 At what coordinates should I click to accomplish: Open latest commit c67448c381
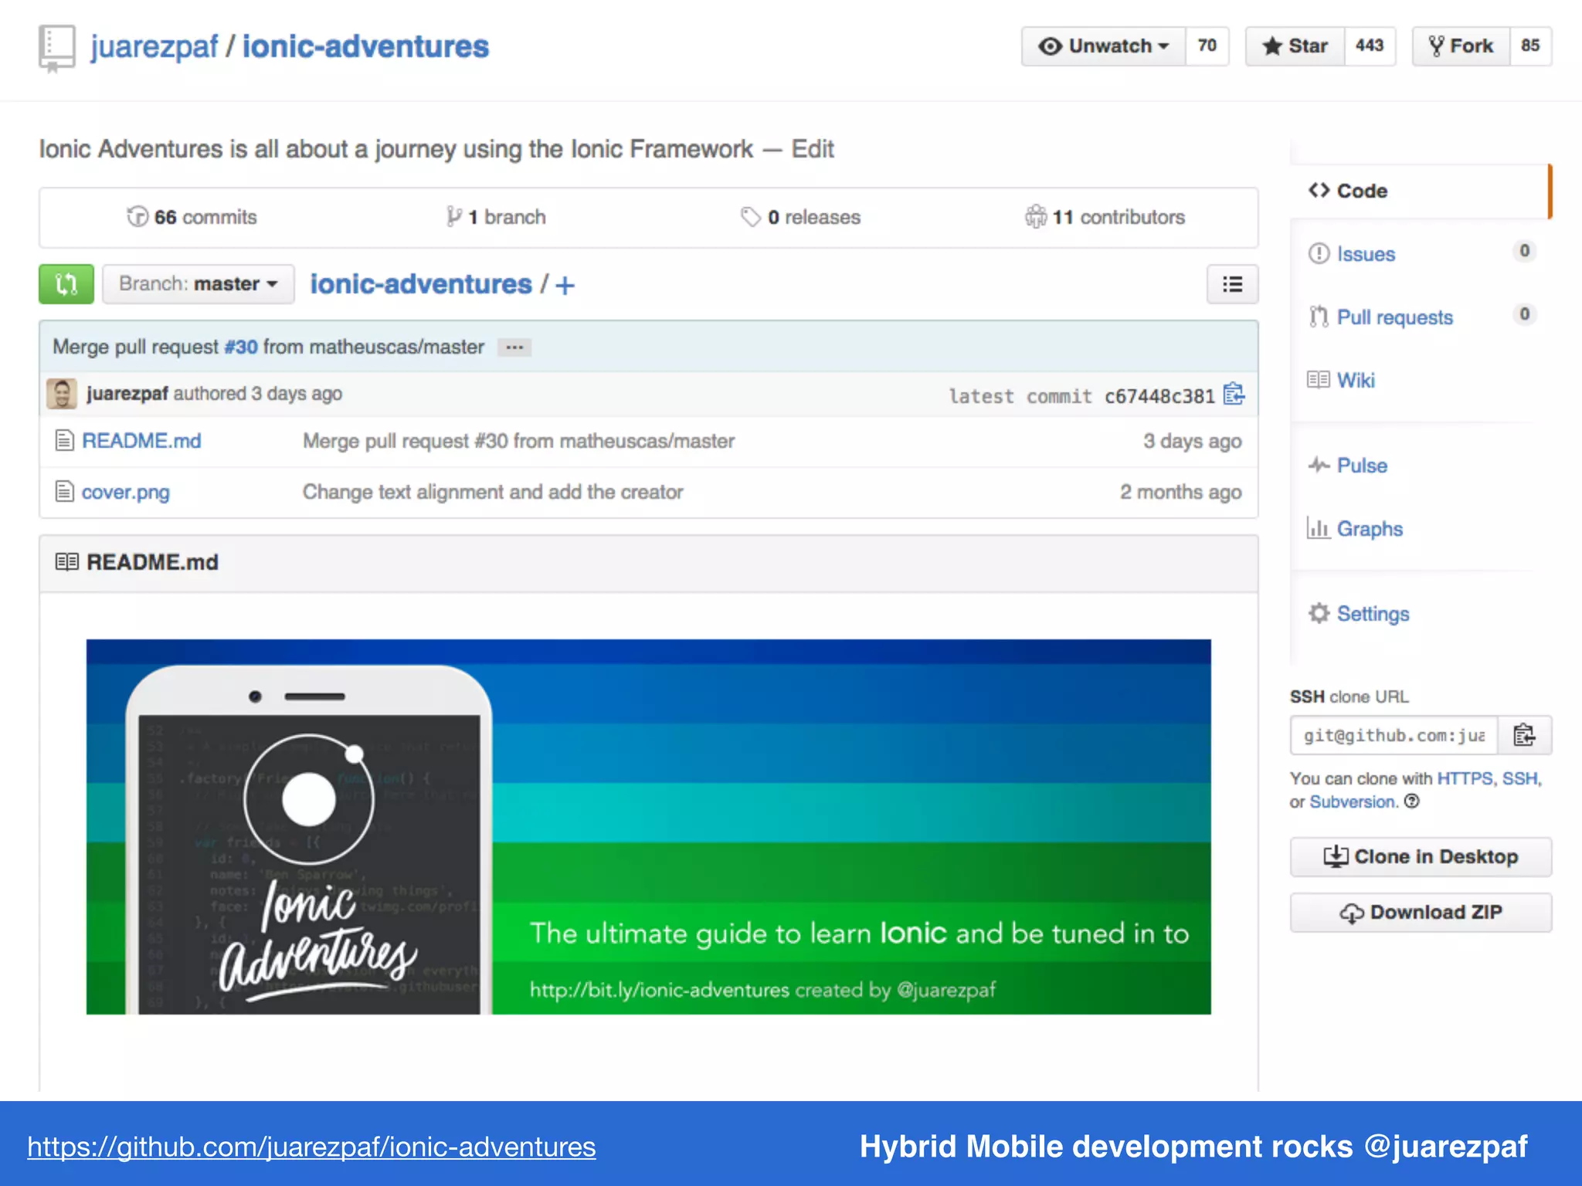pyautogui.click(x=1159, y=396)
